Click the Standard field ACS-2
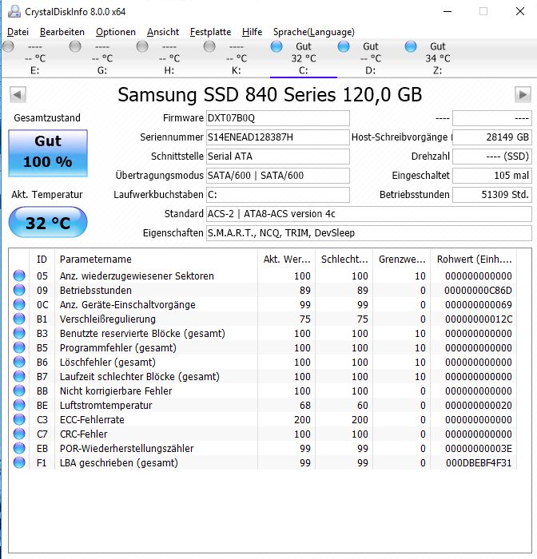 (369, 214)
